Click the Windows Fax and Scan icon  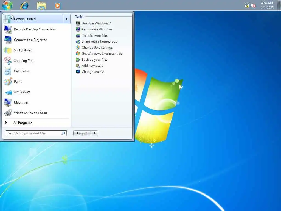(x=8, y=113)
